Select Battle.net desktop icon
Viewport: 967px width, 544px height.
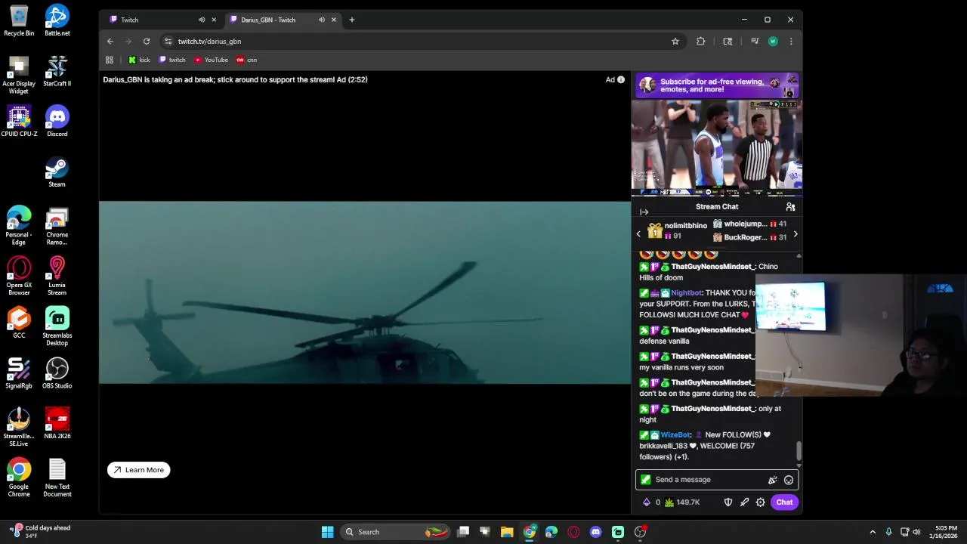click(57, 21)
